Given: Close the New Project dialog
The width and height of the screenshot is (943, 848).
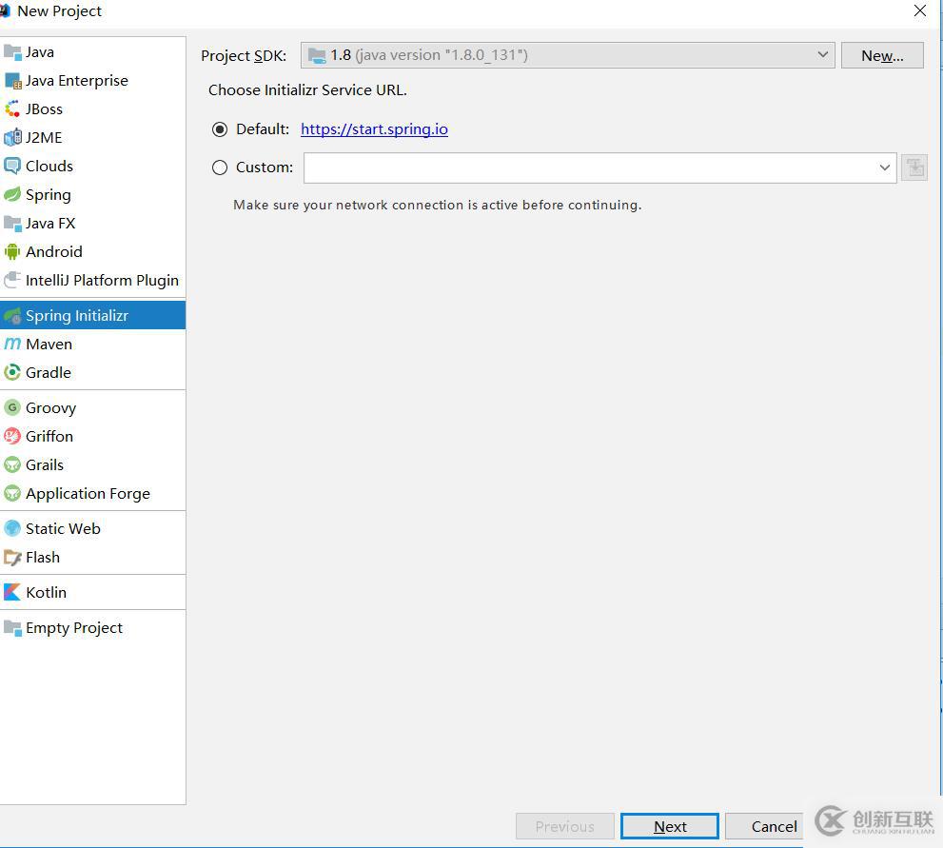Looking at the screenshot, I should 919,10.
